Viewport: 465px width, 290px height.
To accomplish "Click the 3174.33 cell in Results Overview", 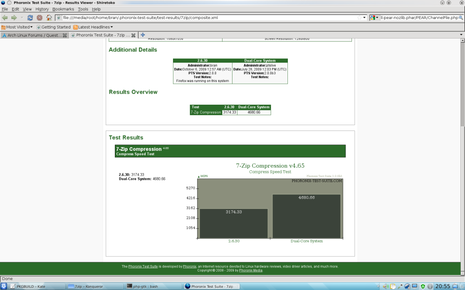I will click(229, 112).
